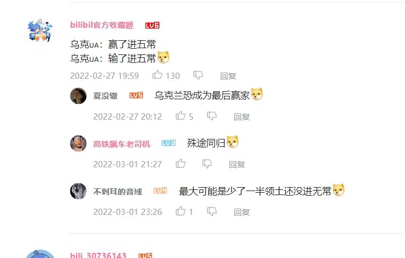Viewport: 405px width, 258px height.
Task: Like 高铁飙车老司机's reply 殊途同归
Action: pos(180,163)
